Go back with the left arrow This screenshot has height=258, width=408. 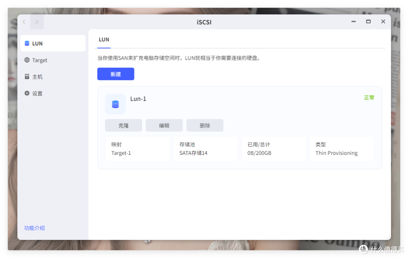pyautogui.click(x=24, y=22)
